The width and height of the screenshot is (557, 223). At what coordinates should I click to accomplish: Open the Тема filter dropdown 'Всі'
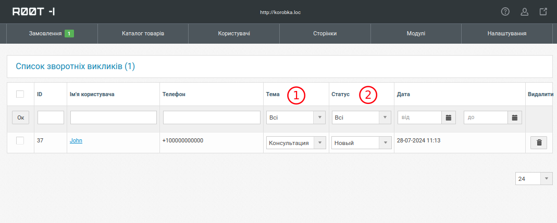[x=296, y=117]
